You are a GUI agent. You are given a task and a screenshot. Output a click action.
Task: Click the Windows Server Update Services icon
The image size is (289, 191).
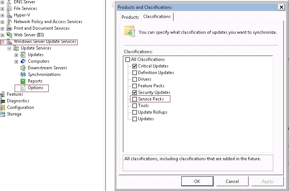[9, 42]
